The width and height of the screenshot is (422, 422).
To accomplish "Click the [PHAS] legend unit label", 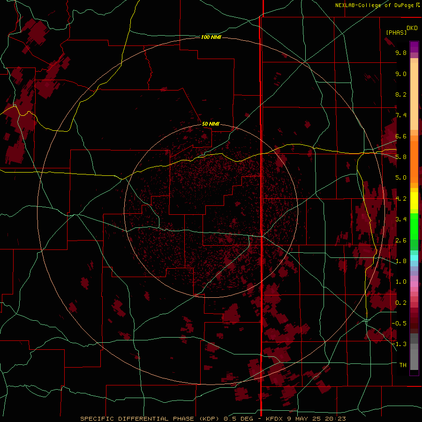I will 396,33.
